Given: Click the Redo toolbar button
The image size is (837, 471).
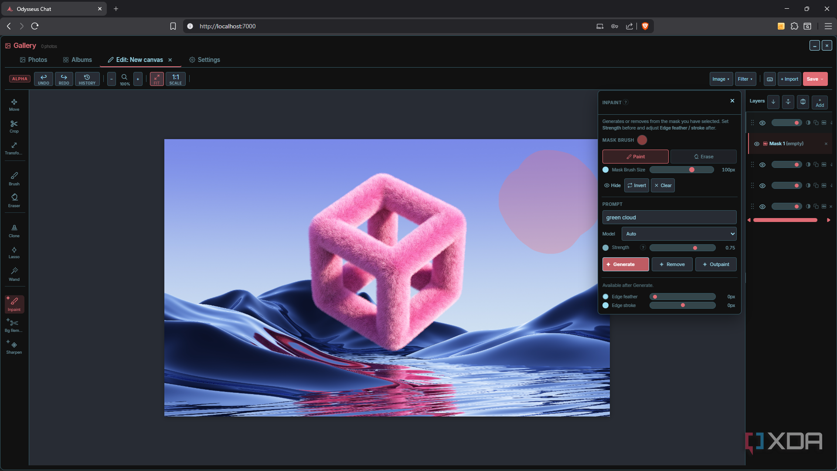Looking at the screenshot, I should pyautogui.click(x=64, y=79).
